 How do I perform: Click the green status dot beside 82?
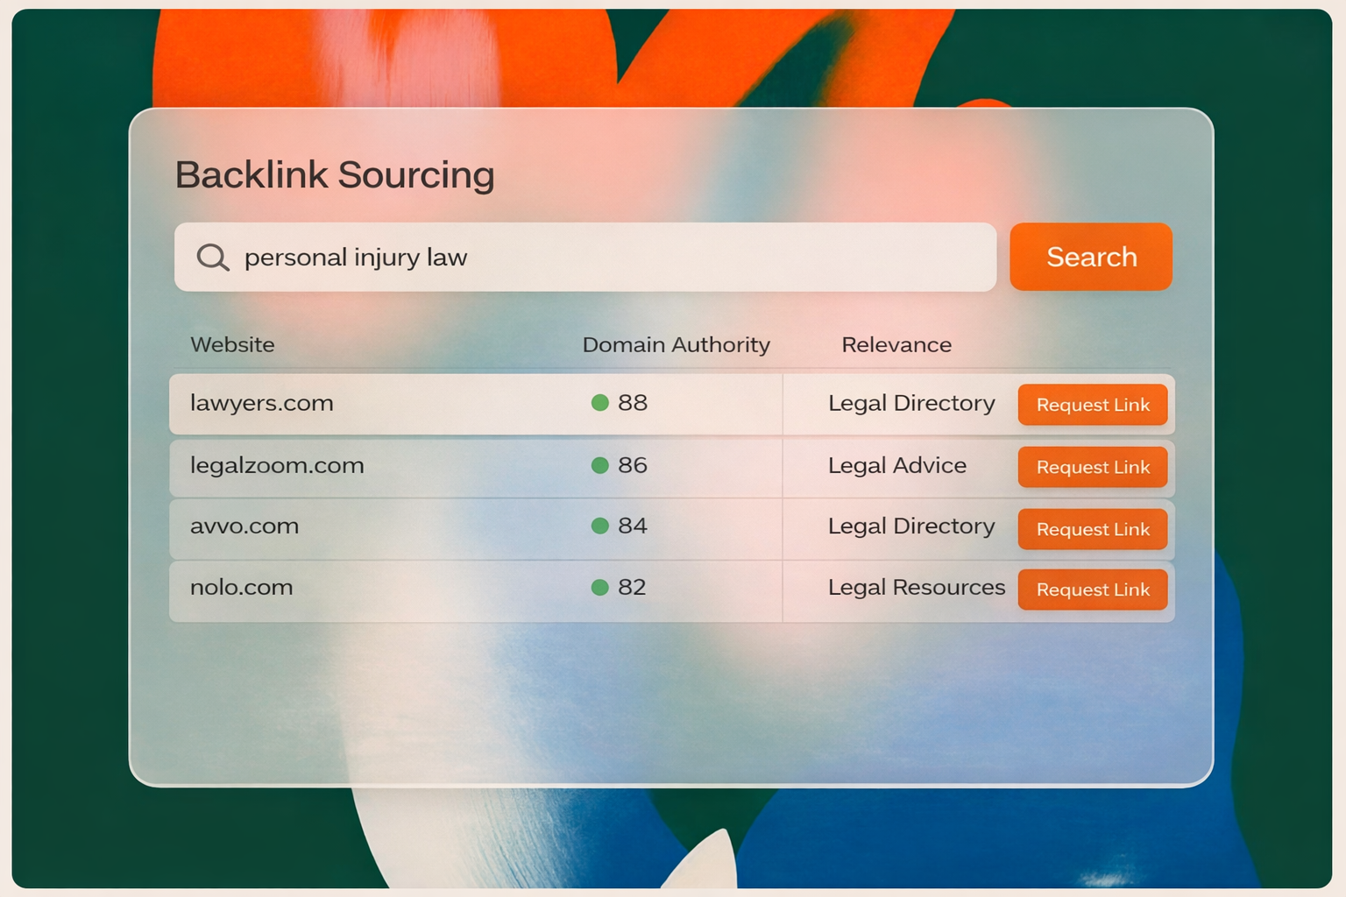(x=600, y=587)
